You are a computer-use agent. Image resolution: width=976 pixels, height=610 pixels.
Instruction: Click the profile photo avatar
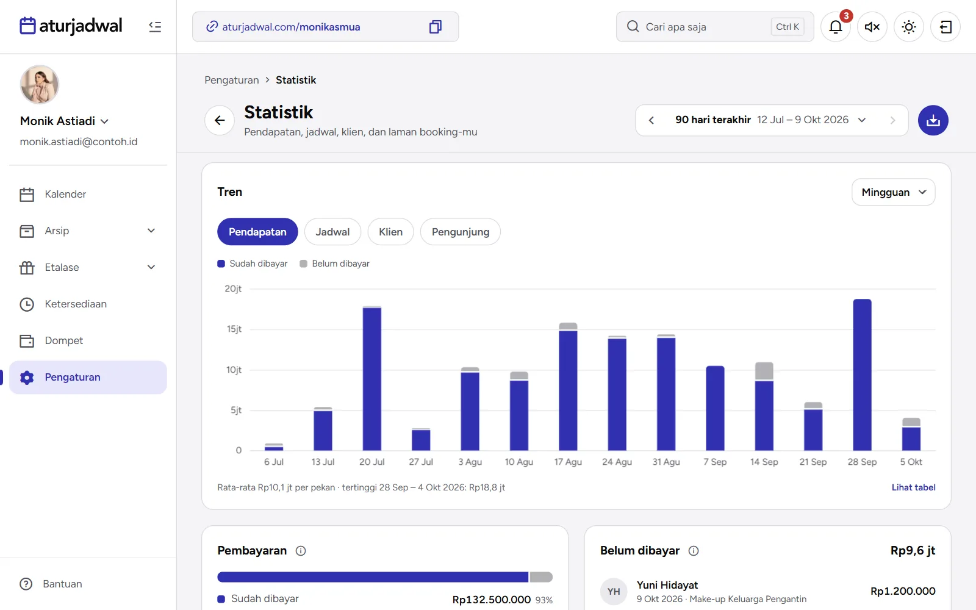tap(39, 84)
